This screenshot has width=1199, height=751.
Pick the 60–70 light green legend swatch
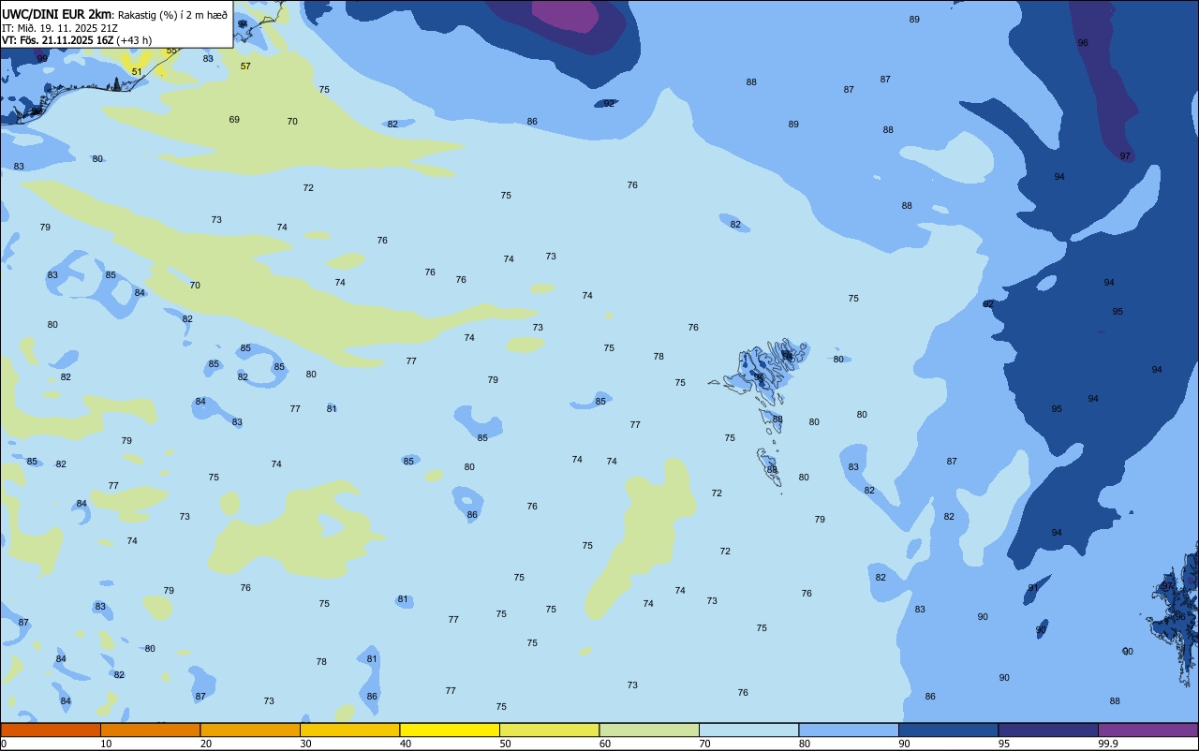click(x=649, y=729)
